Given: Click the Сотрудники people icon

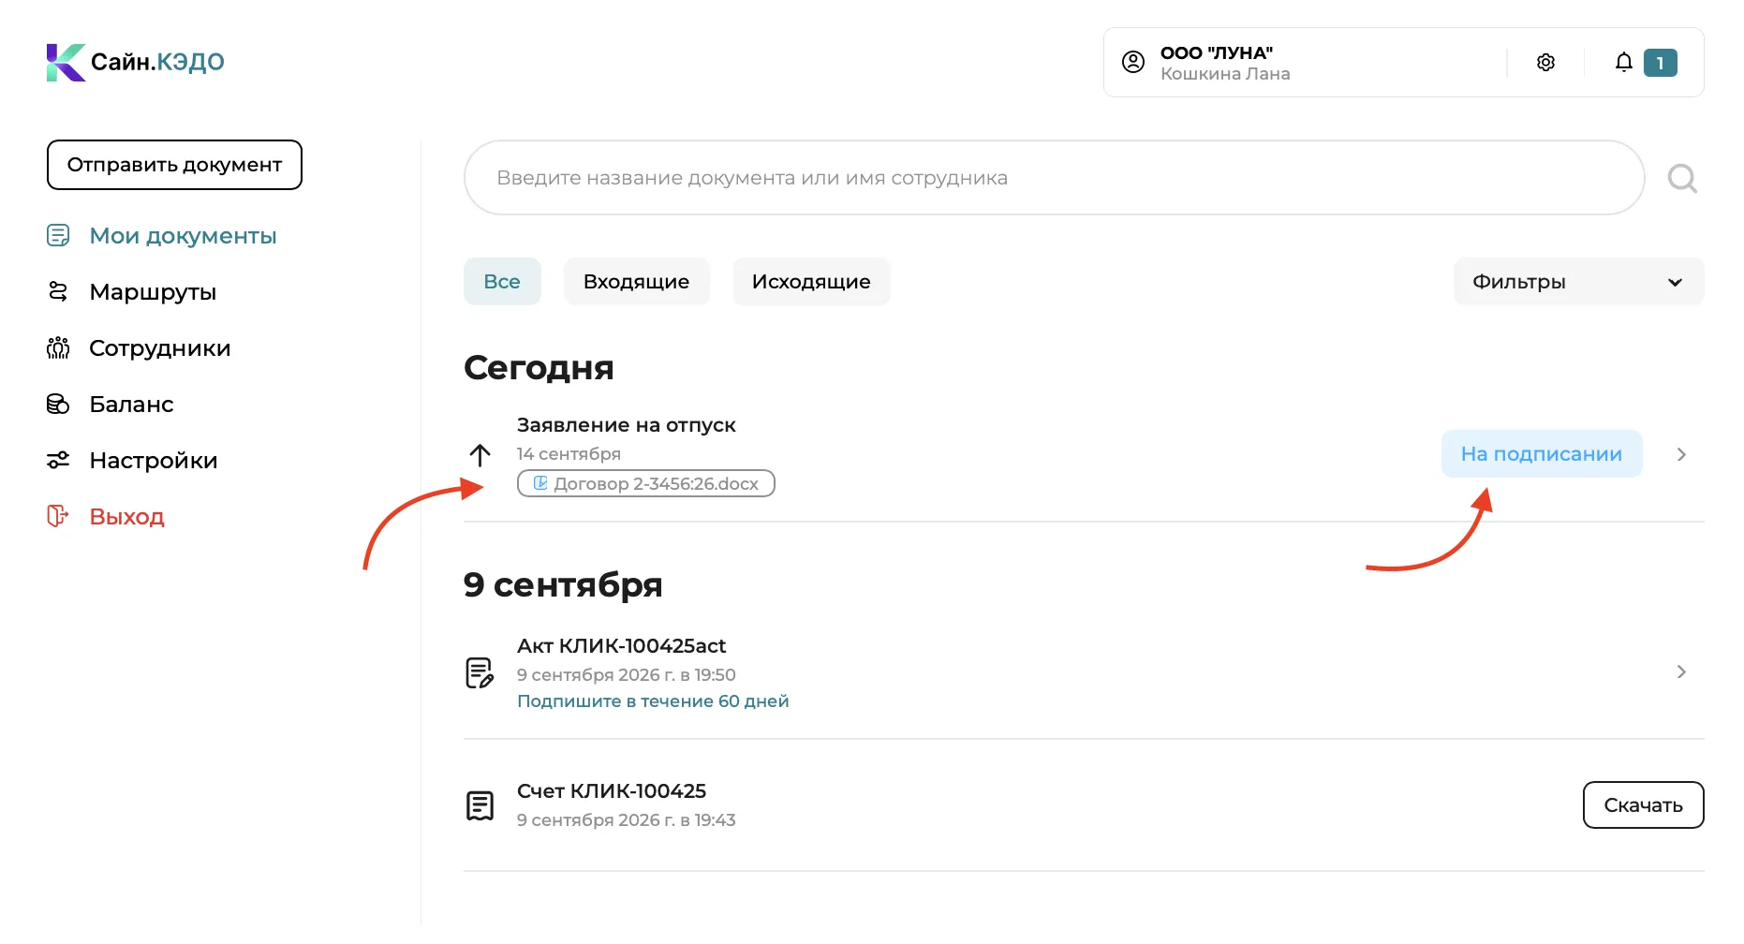Looking at the screenshot, I should coord(58,347).
